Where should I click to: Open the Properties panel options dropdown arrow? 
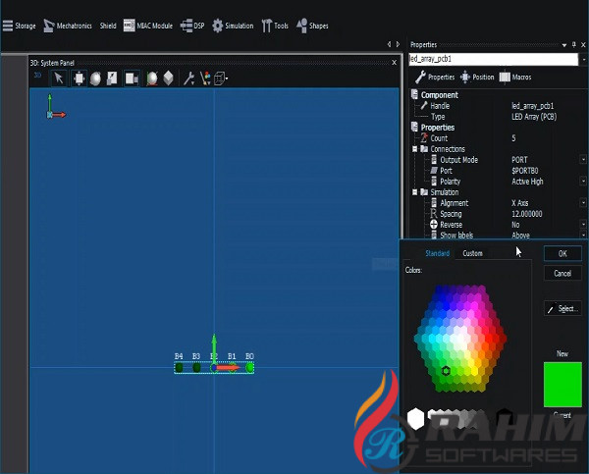[x=564, y=45]
